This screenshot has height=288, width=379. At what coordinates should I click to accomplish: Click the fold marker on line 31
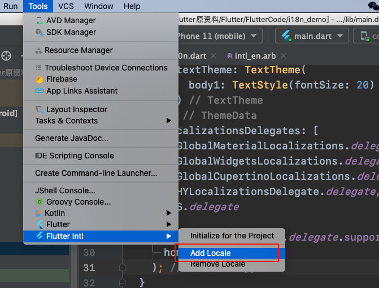click(x=123, y=268)
